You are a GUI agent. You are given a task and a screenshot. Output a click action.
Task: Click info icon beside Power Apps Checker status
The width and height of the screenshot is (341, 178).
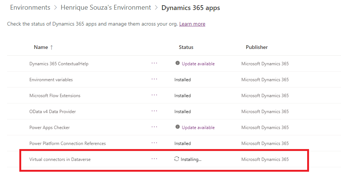(177, 126)
